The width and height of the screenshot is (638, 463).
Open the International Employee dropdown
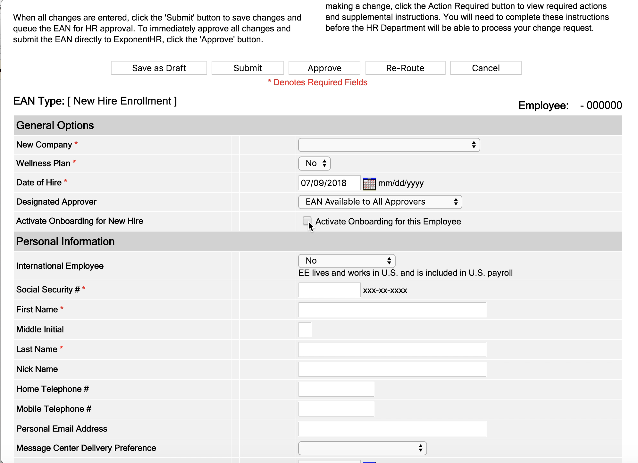[346, 261]
